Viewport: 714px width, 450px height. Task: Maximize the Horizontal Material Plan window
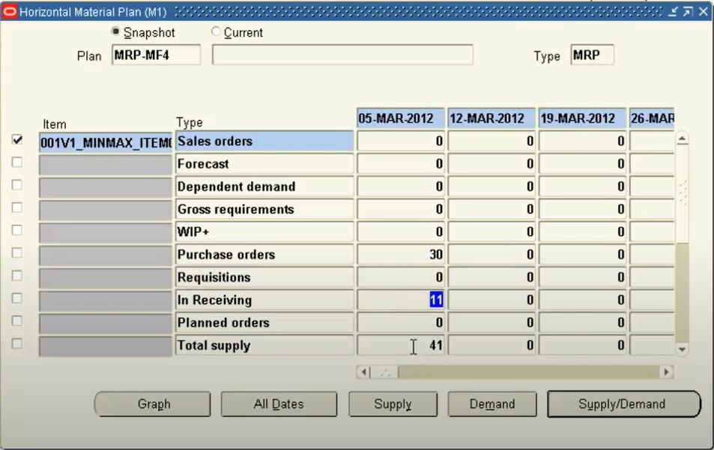(688, 12)
